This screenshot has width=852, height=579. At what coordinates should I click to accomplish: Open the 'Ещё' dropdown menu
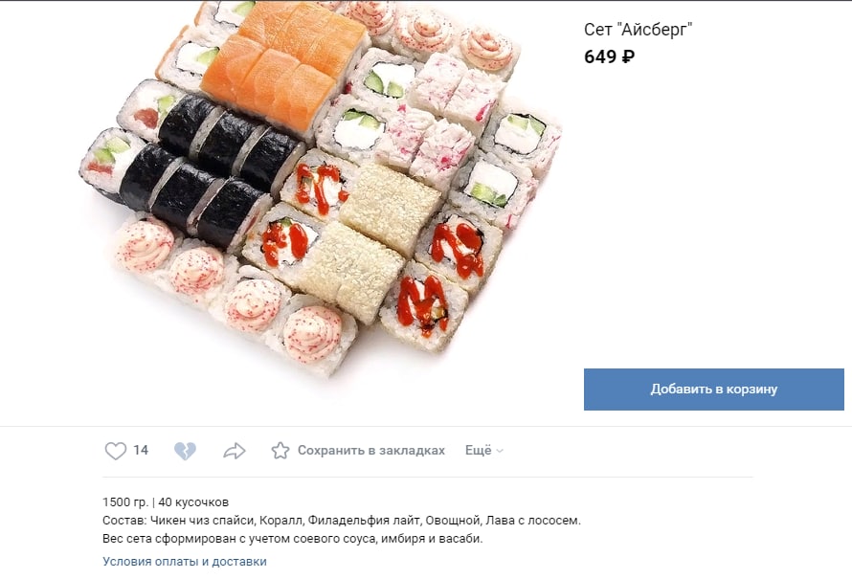point(484,450)
